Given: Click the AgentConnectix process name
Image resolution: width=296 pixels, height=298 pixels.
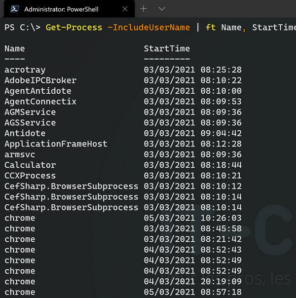Looking at the screenshot, I should tap(40, 102).
